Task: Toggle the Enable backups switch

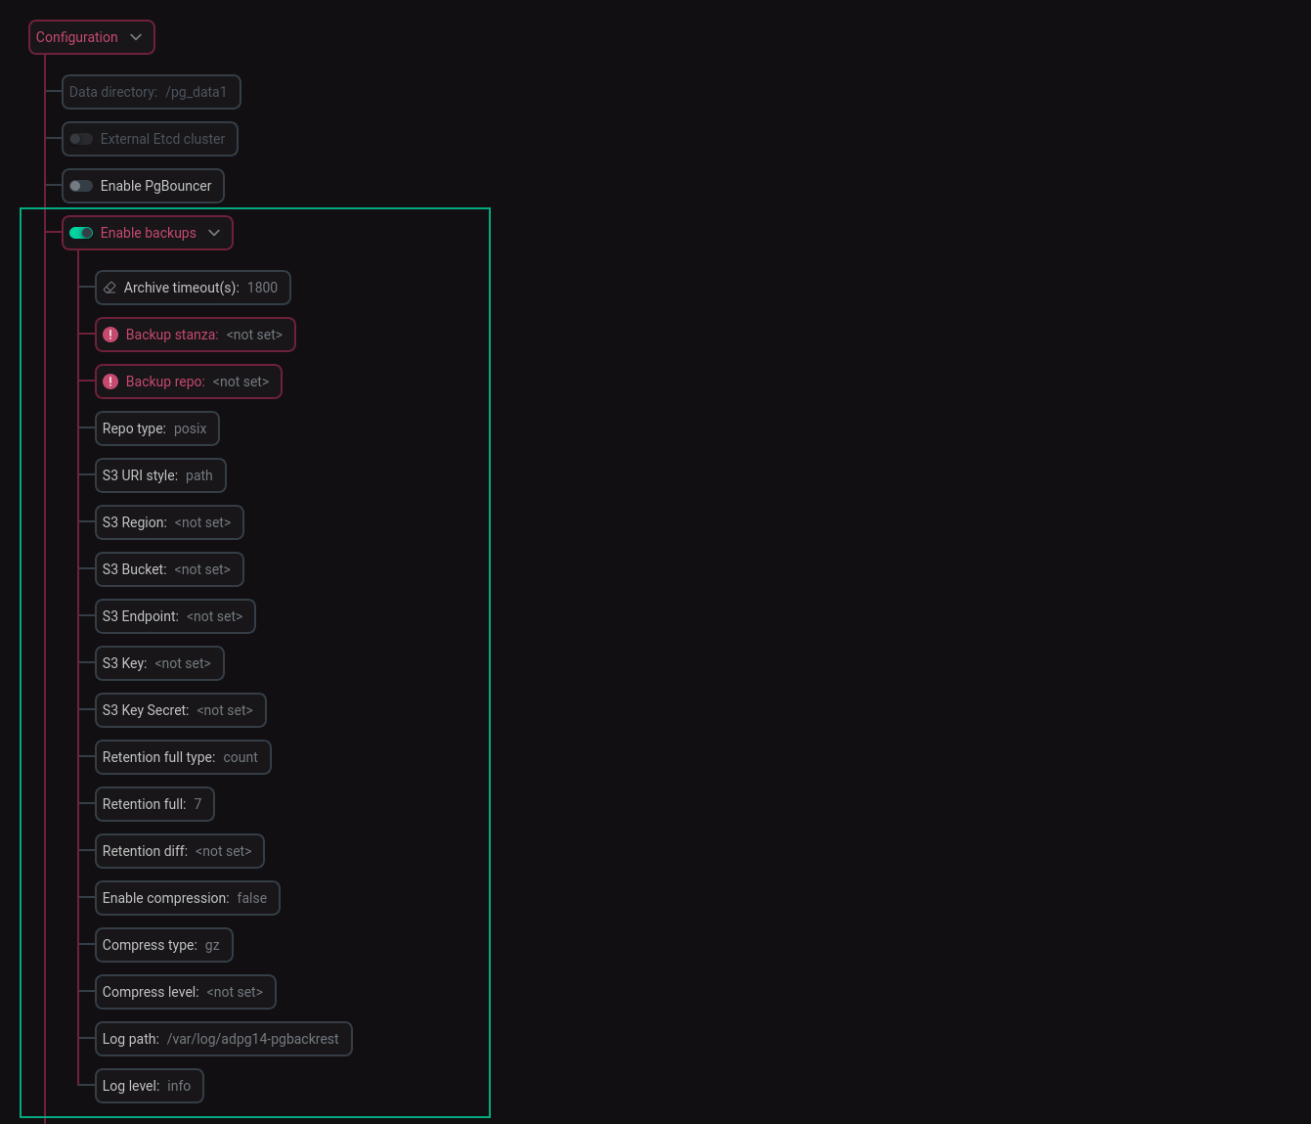Action: 81,233
